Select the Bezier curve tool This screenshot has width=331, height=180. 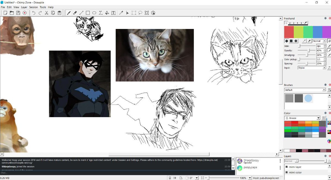coord(100,13)
